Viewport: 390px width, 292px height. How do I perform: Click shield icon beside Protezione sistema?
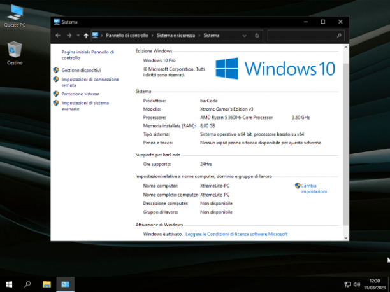[x=56, y=94]
